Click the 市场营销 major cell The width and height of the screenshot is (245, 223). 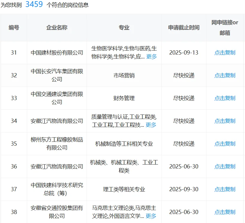click(x=124, y=75)
